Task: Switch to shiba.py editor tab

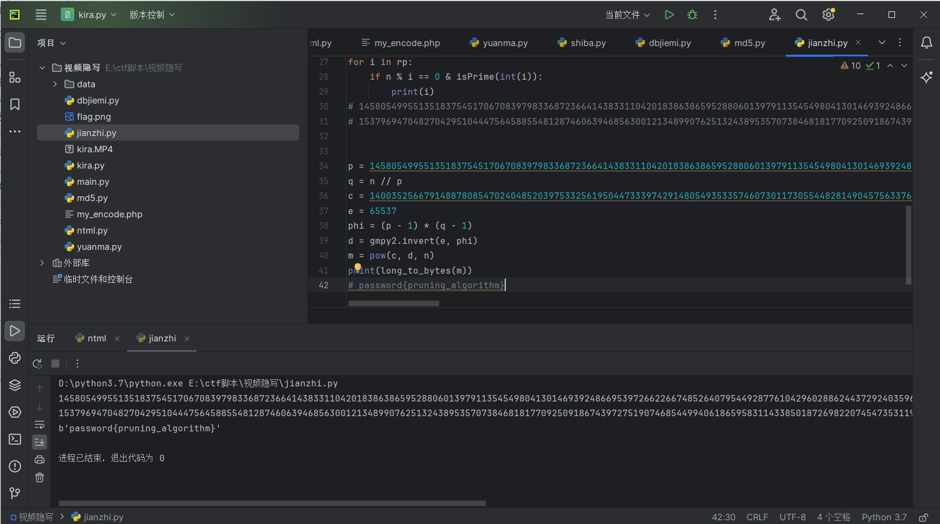Action: [x=582, y=43]
